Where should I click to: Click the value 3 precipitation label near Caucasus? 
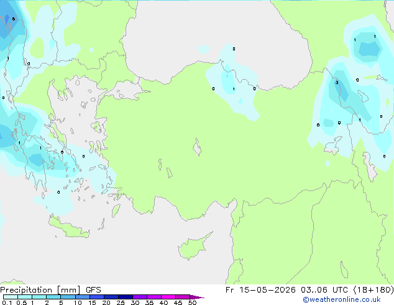pyautogui.click(x=337, y=82)
